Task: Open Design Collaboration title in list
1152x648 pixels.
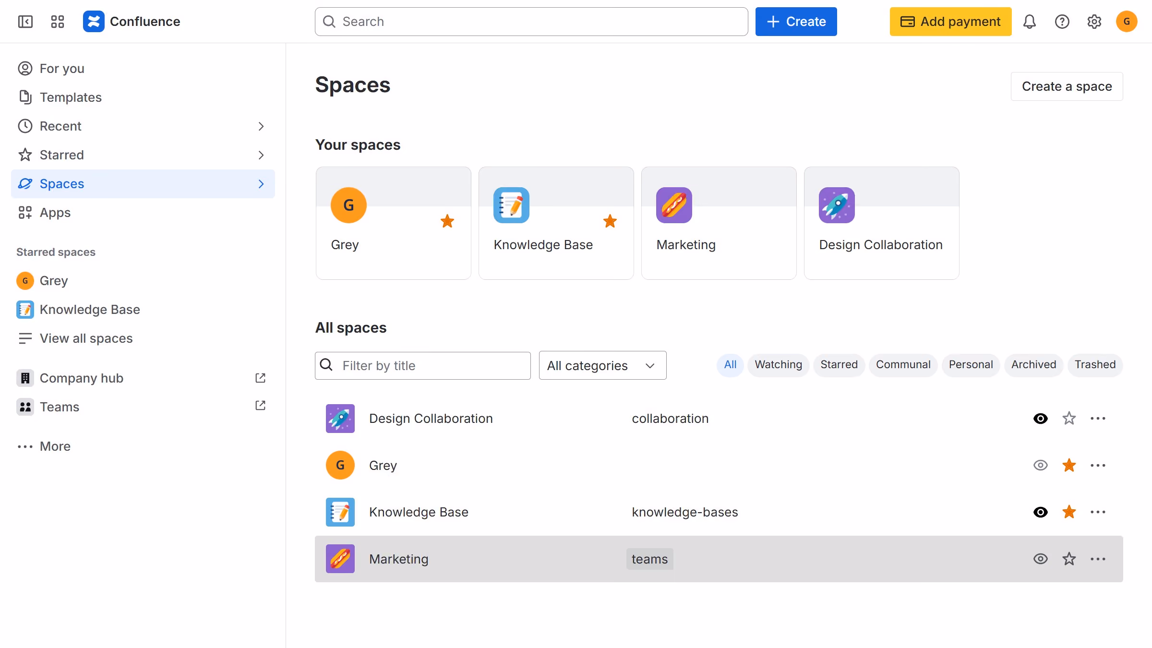Action: pyautogui.click(x=431, y=419)
